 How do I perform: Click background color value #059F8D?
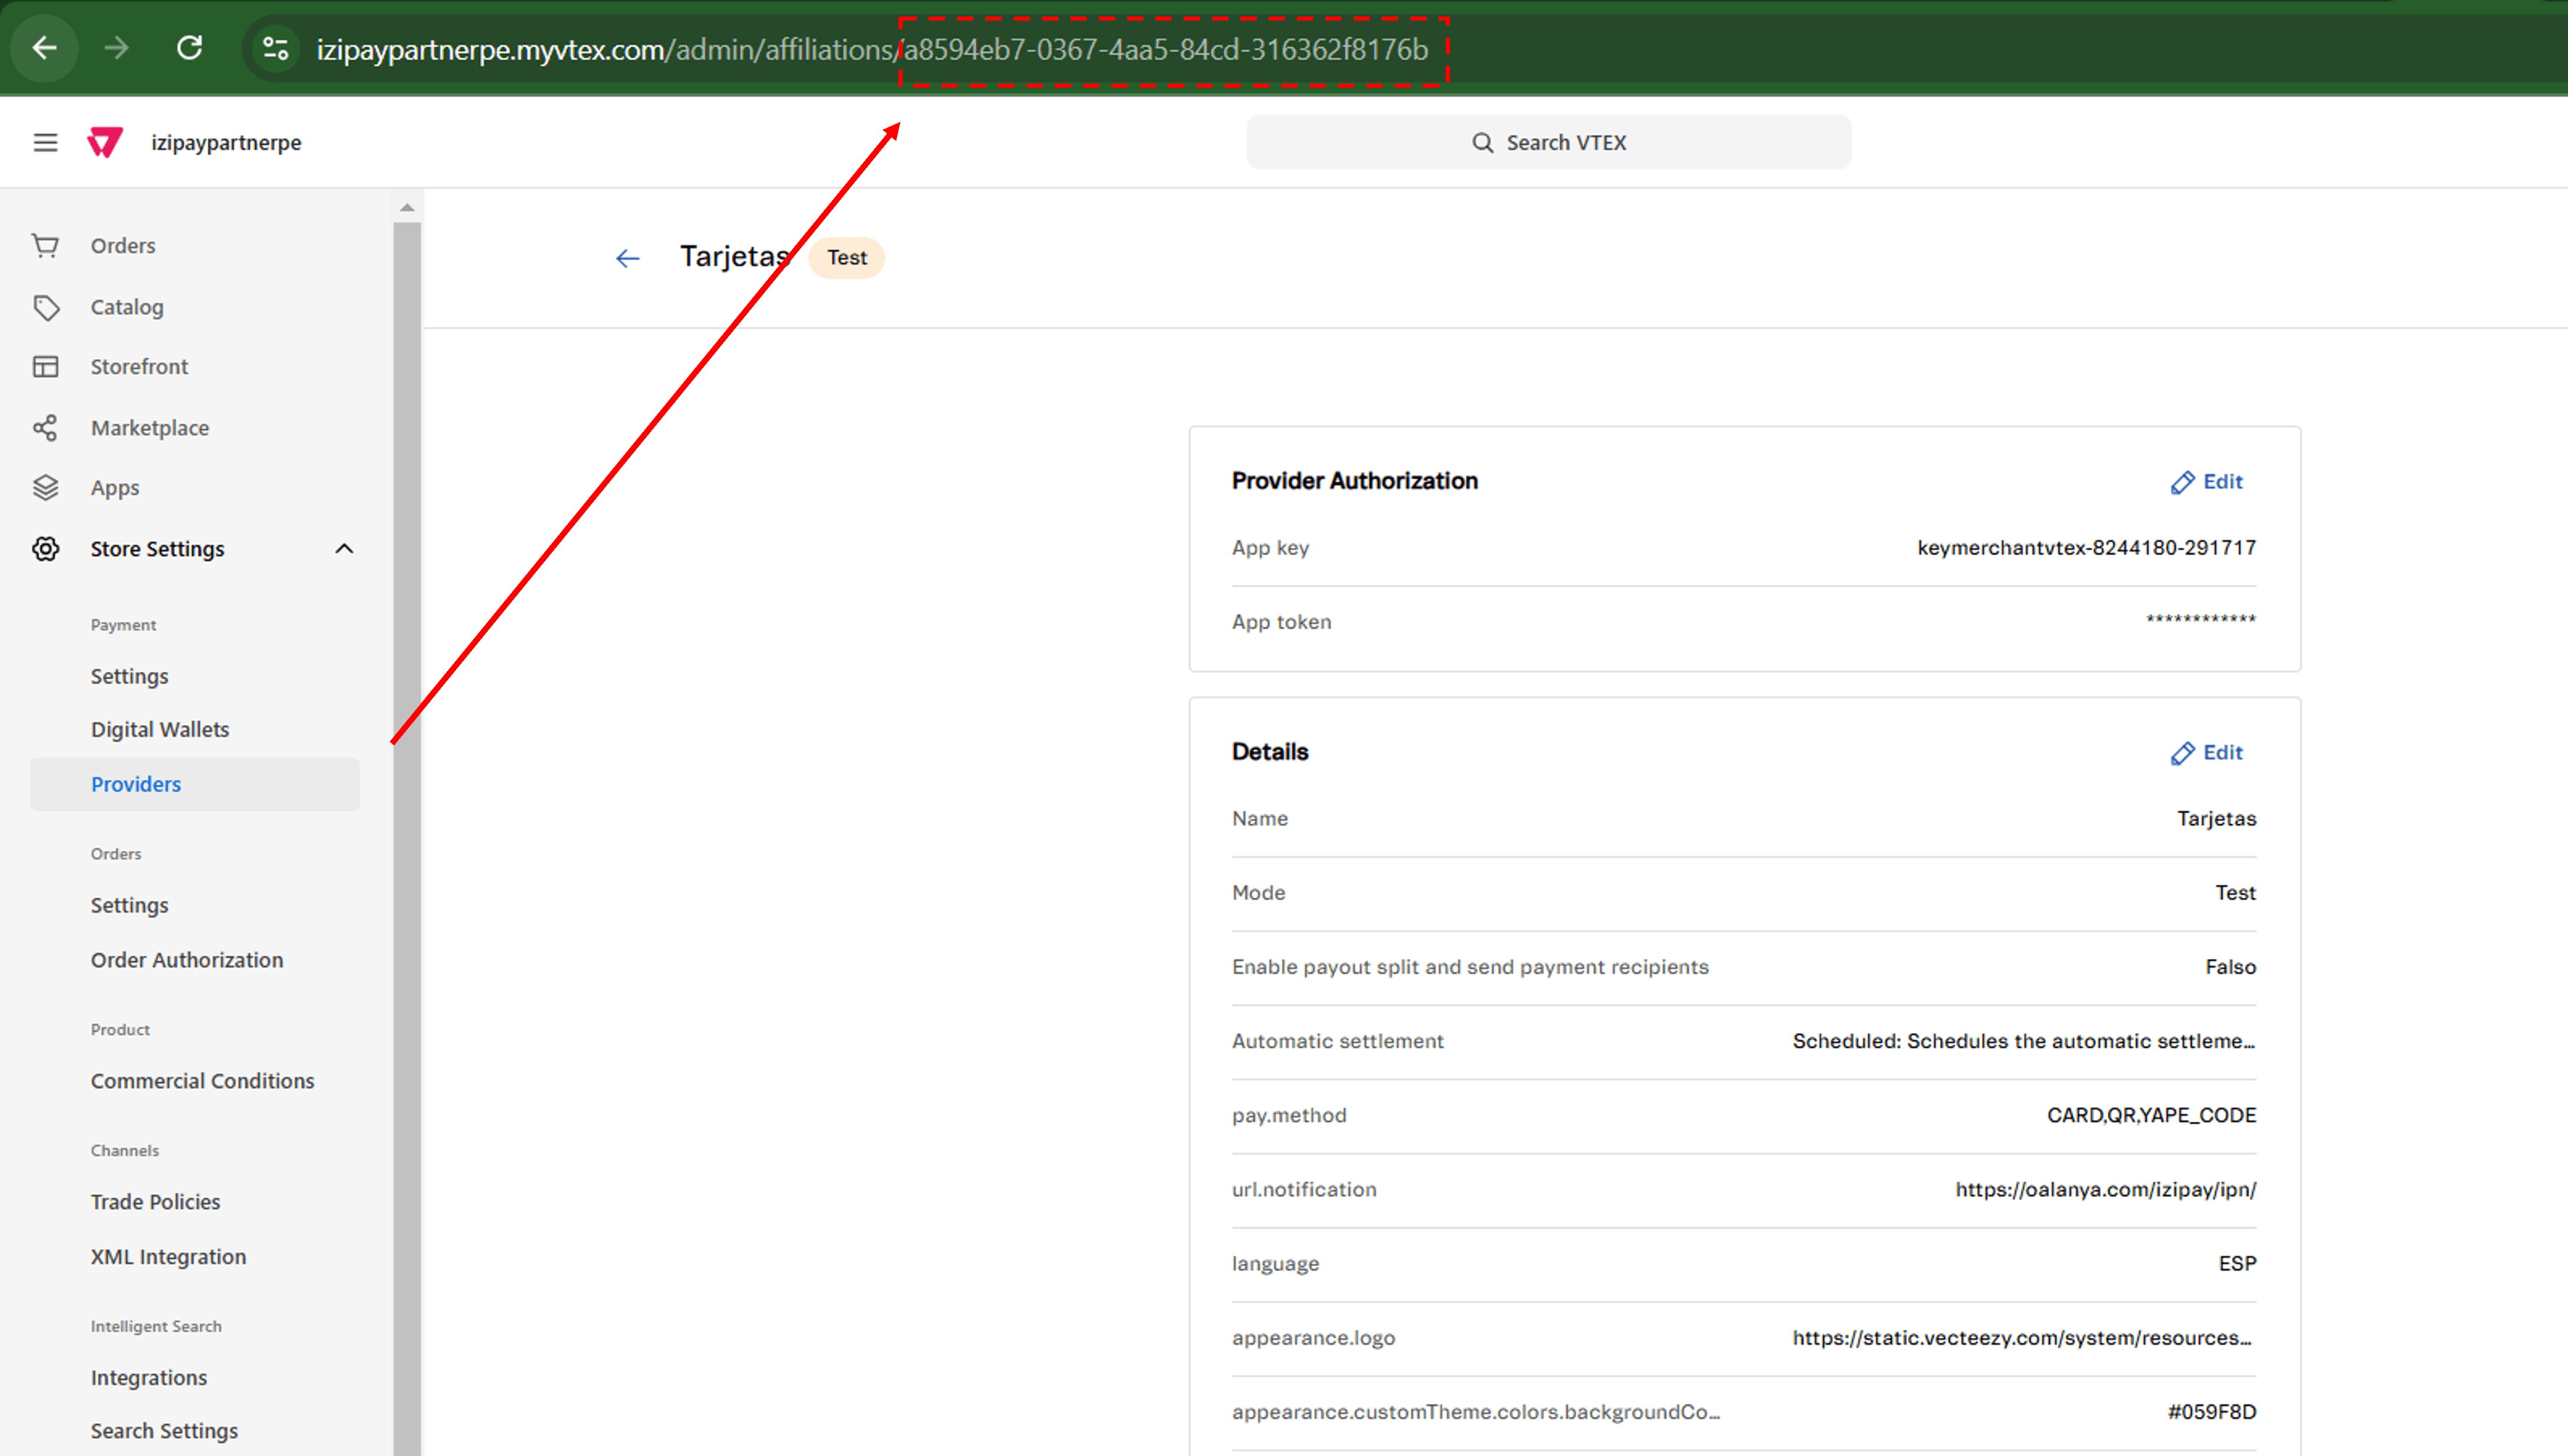[x=2211, y=1411]
